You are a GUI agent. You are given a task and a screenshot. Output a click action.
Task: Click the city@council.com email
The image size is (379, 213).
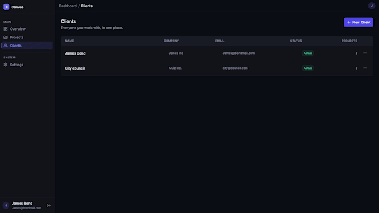coord(235,68)
